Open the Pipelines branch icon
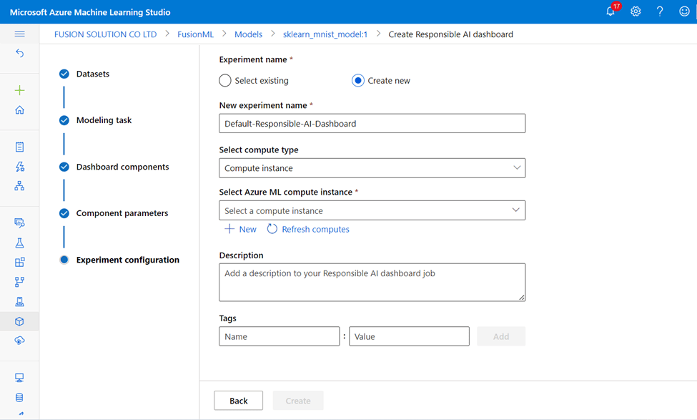697x420 pixels. 19,282
